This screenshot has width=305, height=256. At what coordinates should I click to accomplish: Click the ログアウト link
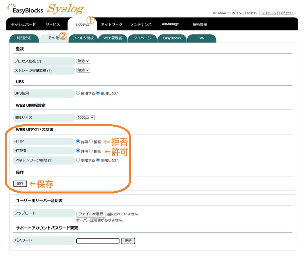[286, 13]
